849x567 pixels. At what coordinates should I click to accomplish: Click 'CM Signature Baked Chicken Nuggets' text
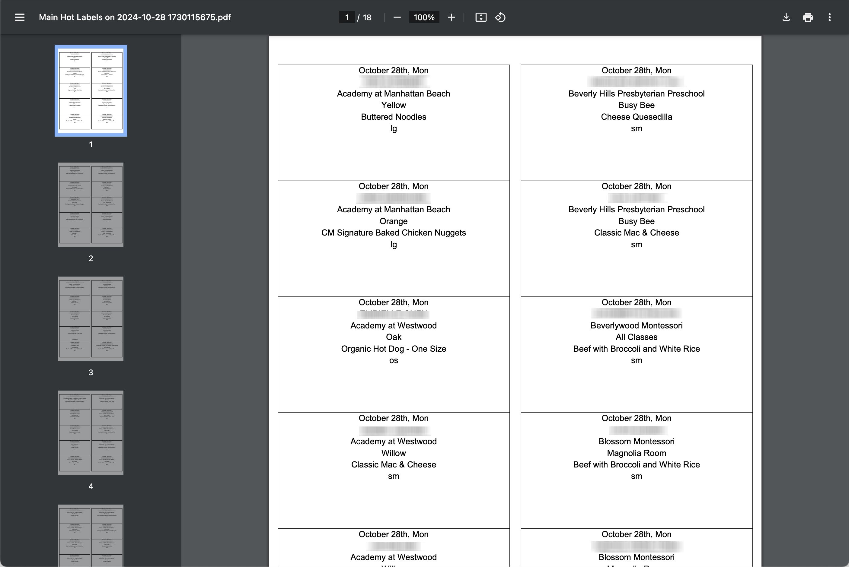click(x=393, y=233)
